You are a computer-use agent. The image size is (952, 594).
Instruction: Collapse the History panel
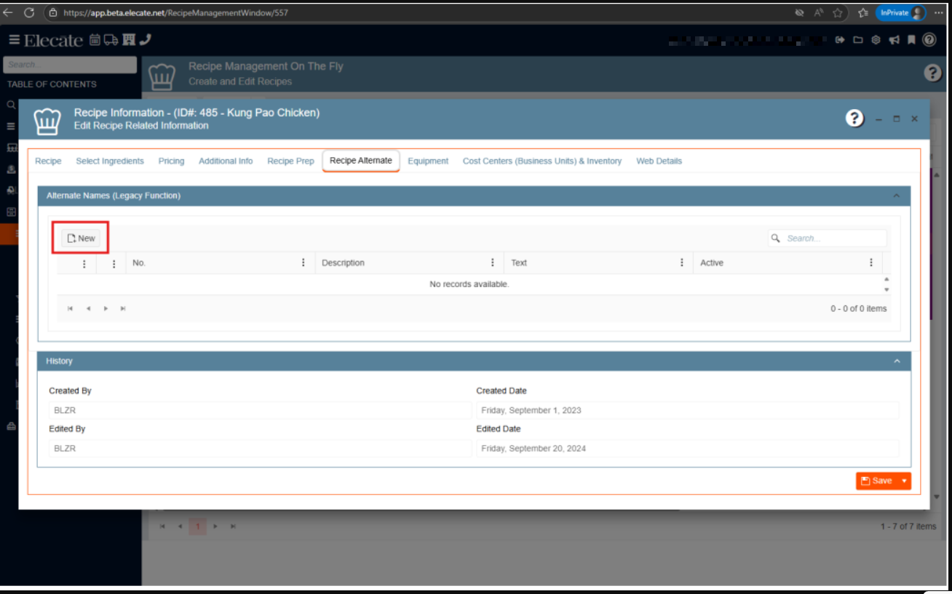tap(896, 361)
